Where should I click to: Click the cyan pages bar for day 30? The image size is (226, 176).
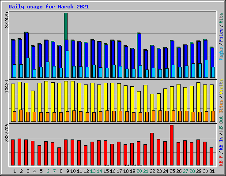point(207,69)
